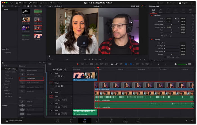197x125 pixels.
Task: Toggle the Cropping enable dot
Action: (x=152, y=39)
